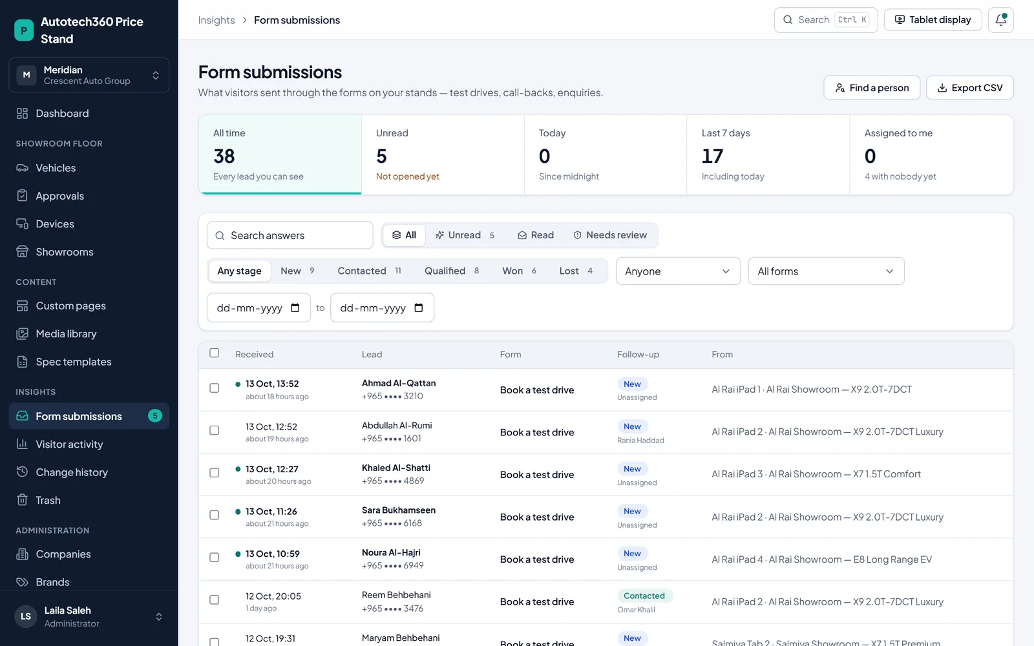Image resolution: width=1034 pixels, height=646 pixels.
Task: Open Spec templates
Action: (x=89, y=362)
